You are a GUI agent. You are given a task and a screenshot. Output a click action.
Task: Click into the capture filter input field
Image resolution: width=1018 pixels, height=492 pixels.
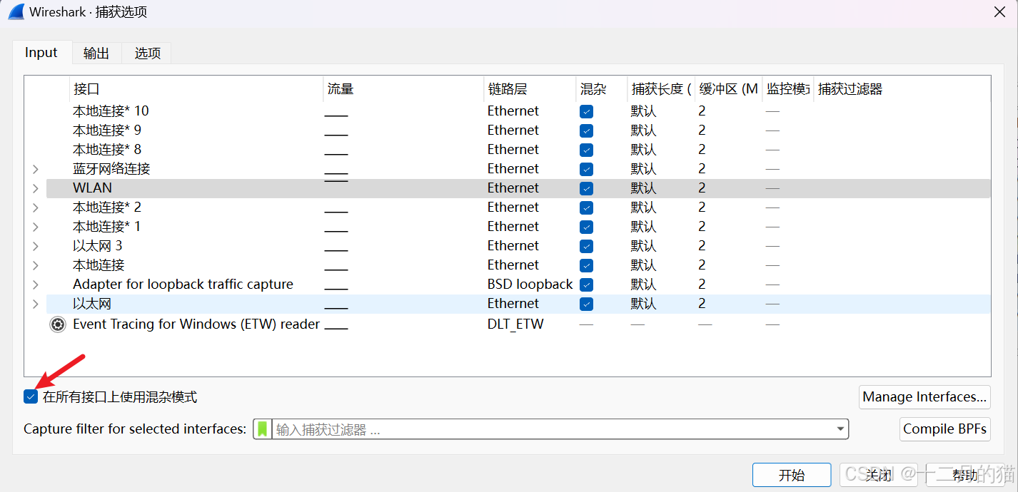[553, 429]
